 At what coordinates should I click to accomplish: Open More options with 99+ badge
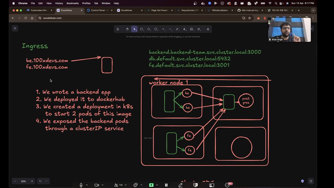pos(228,185)
